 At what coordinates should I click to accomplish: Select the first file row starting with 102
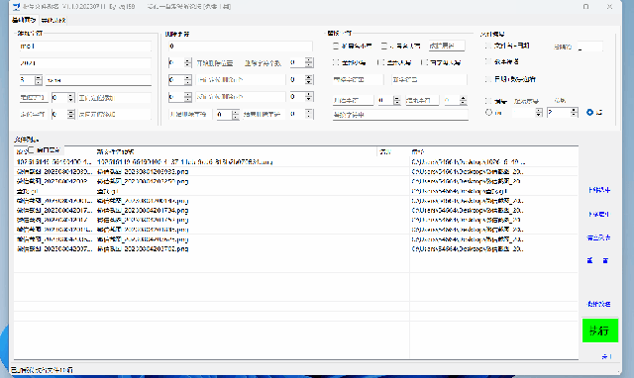coord(295,162)
